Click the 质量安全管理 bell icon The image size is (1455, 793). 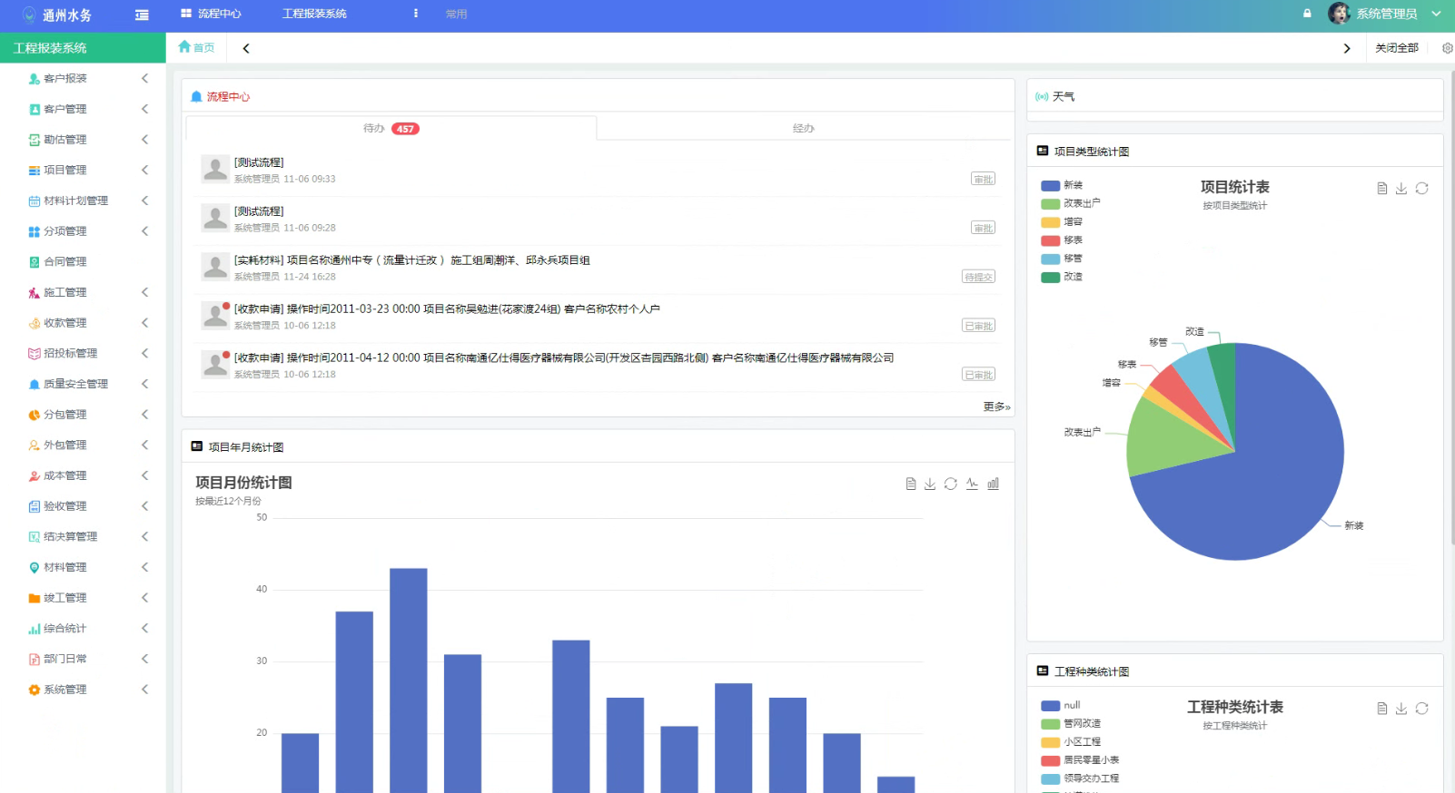pyautogui.click(x=35, y=385)
